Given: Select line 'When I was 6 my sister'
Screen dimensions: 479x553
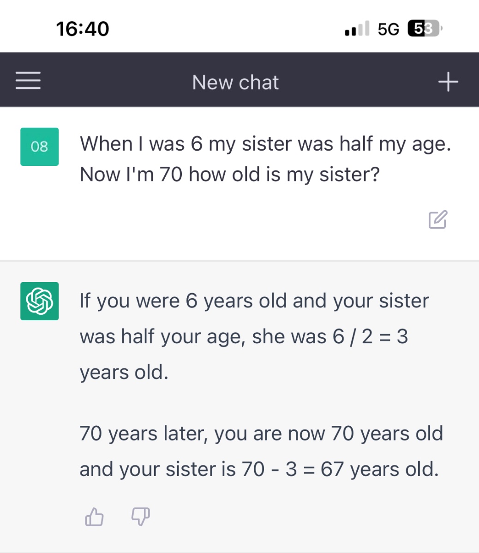Looking at the screenshot, I should point(265,144).
